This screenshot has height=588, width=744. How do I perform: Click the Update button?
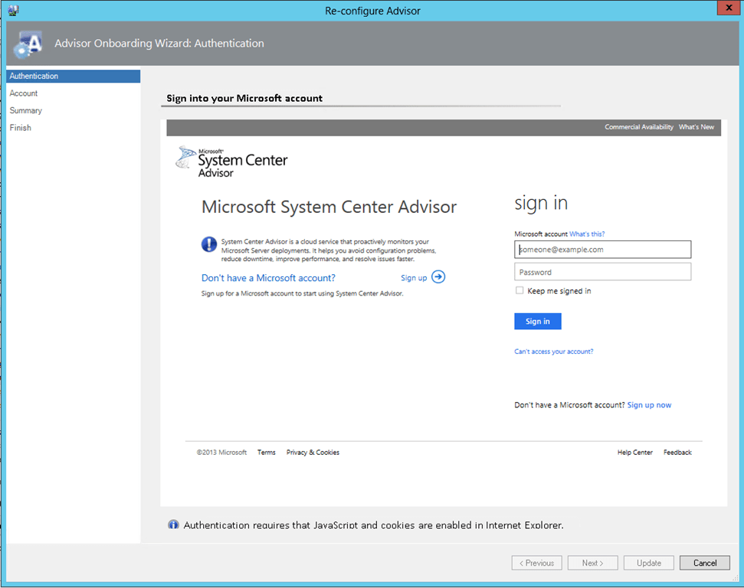point(649,563)
